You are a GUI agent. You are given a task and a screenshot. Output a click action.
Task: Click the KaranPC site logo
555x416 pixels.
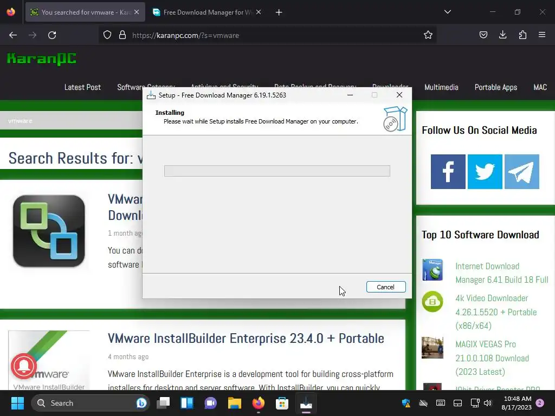42,58
